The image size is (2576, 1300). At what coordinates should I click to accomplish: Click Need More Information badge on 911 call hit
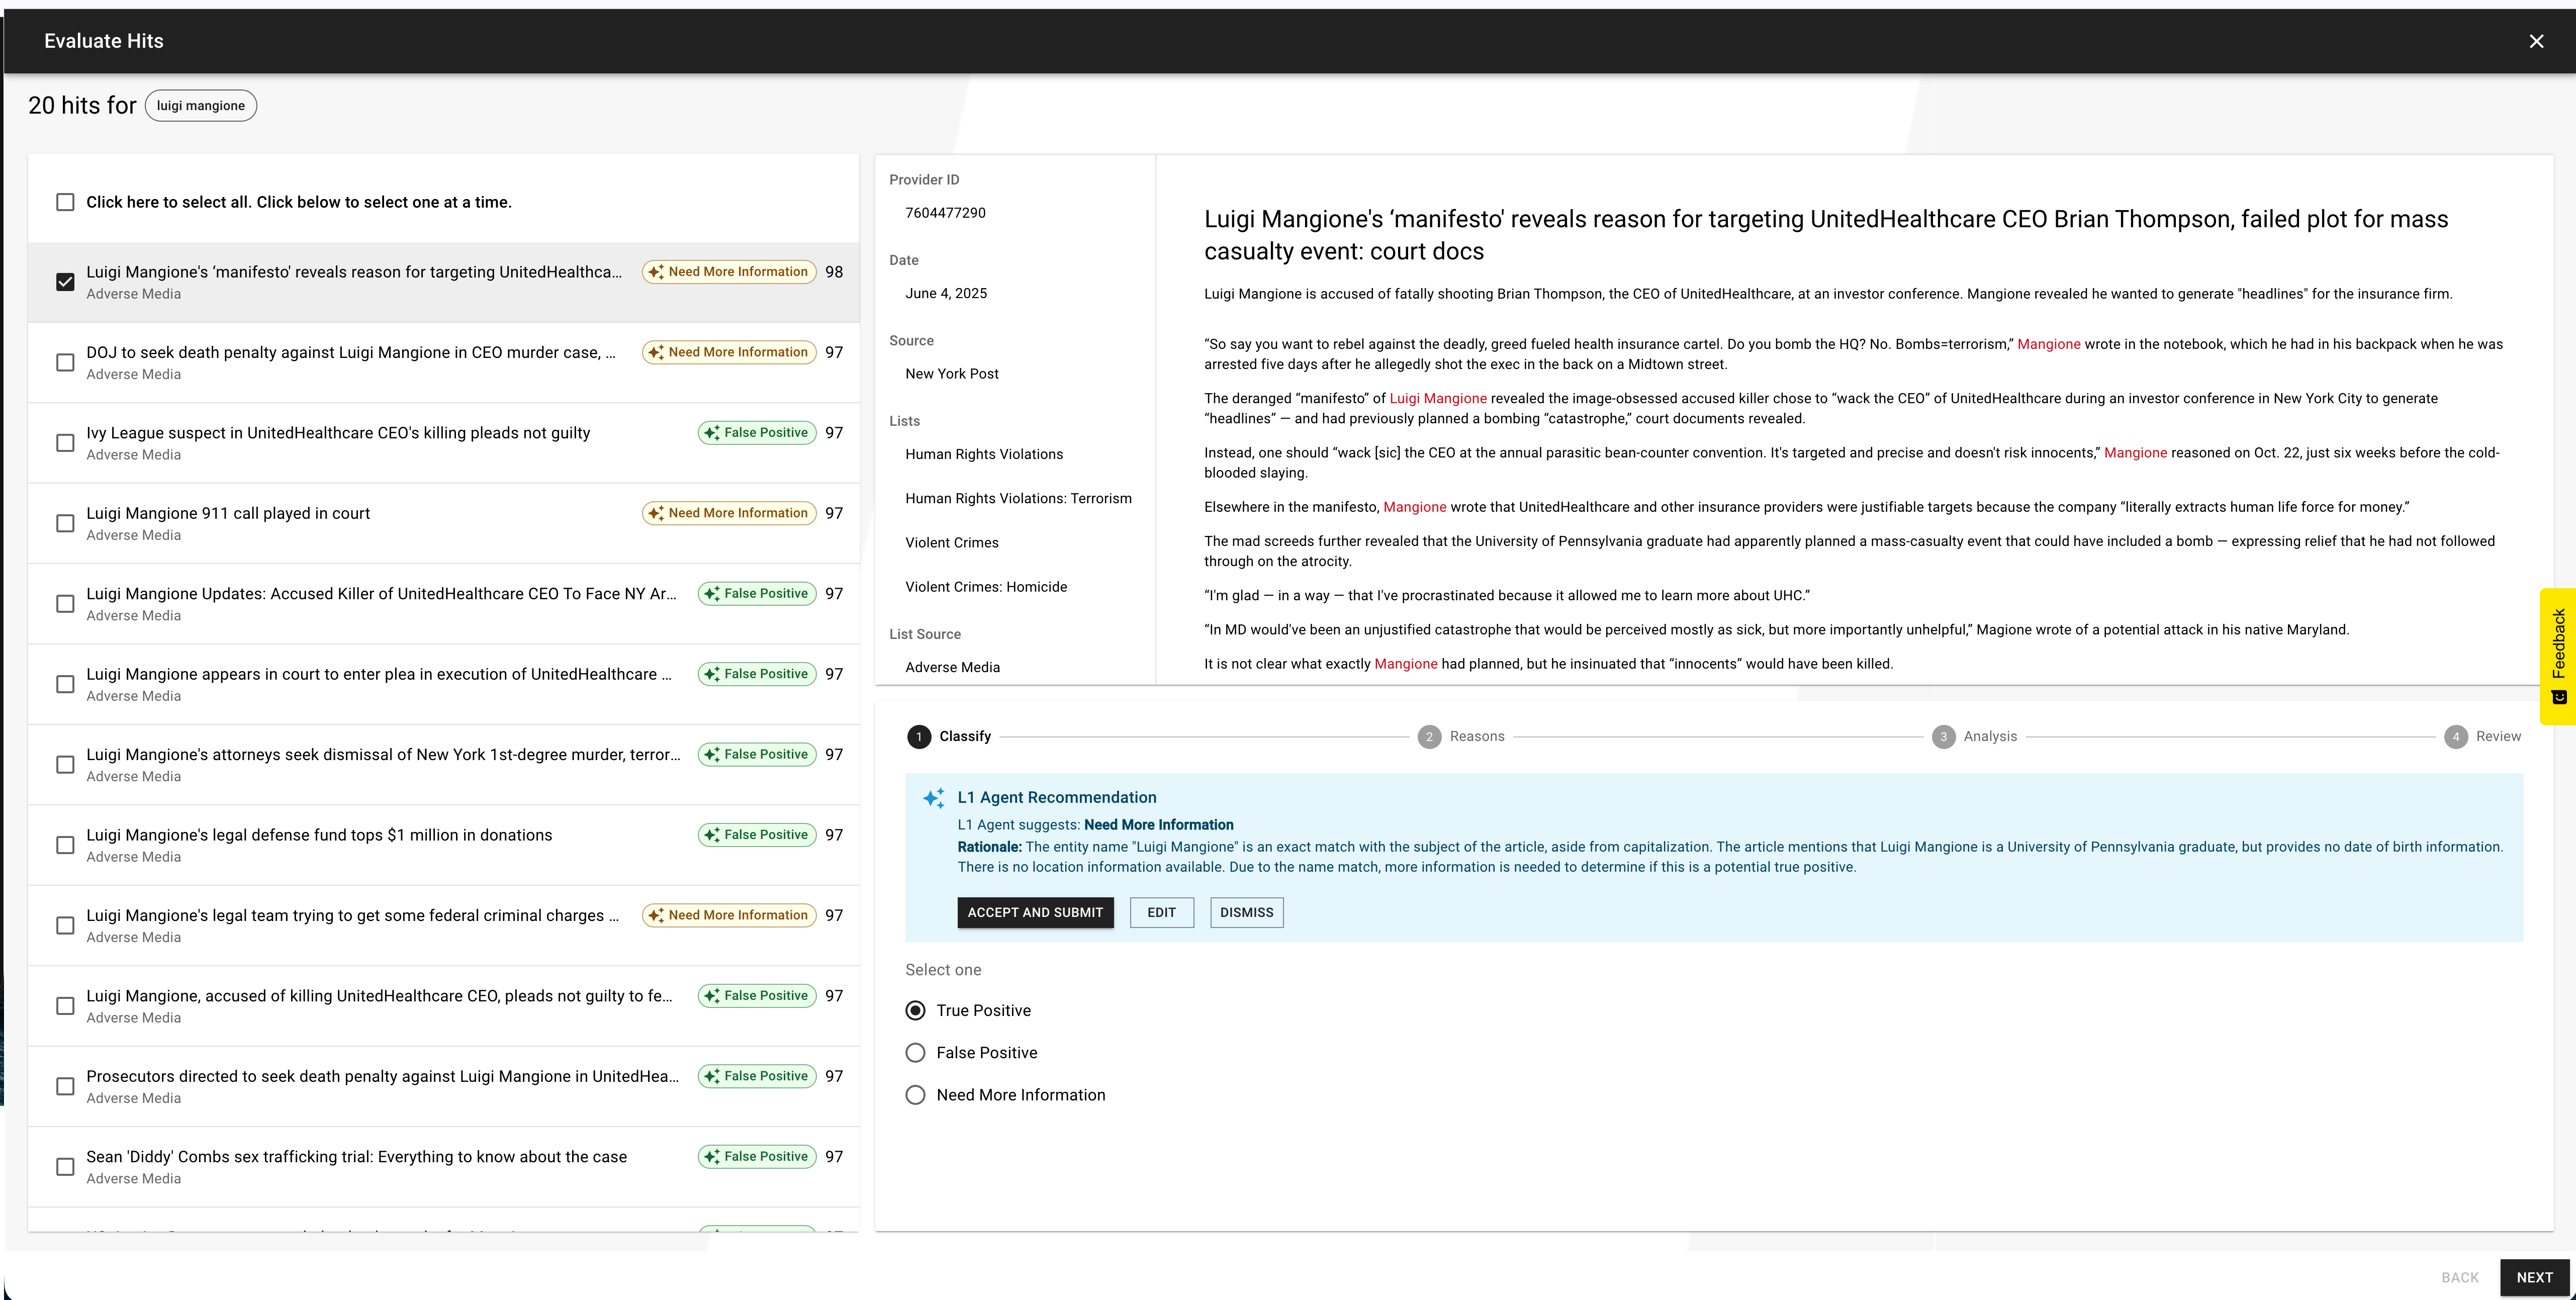[x=729, y=513]
